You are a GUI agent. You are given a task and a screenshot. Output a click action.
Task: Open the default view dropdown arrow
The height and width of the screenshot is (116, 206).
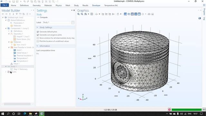tap(99, 14)
